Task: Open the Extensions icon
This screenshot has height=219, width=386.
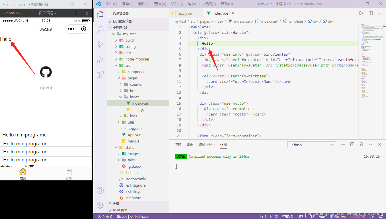Action: [100, 75]
